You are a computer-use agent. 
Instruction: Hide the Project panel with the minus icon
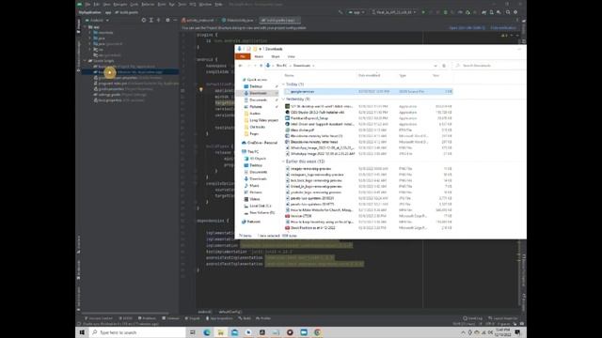175,20
